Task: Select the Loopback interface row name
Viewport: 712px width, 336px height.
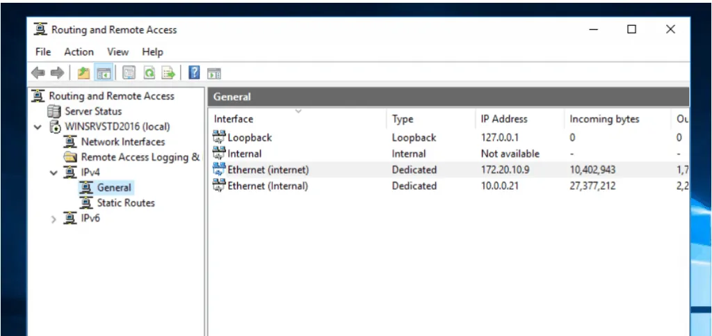Action: point(250,137)
